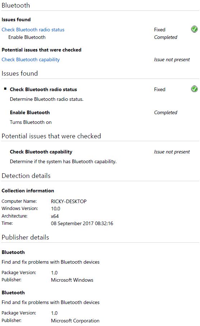Open the Check Bluetooth capability link
The height and width of the screenshot is (326, 200).
(x=31, y=60)
